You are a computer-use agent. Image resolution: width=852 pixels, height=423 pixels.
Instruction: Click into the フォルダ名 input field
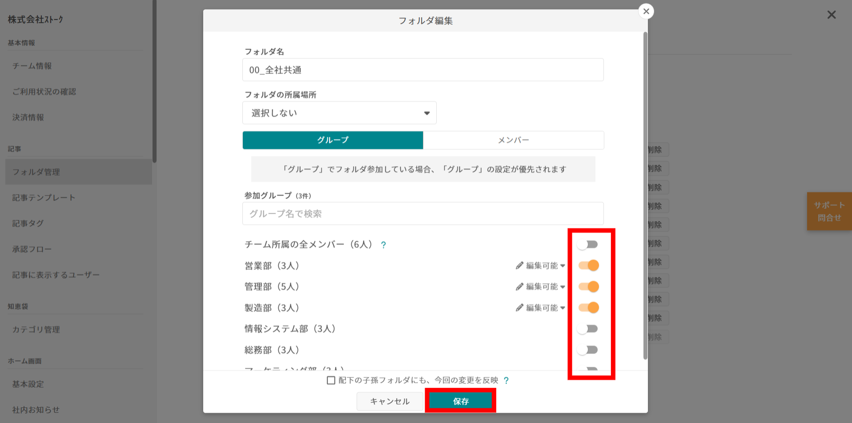click(423, 70)
